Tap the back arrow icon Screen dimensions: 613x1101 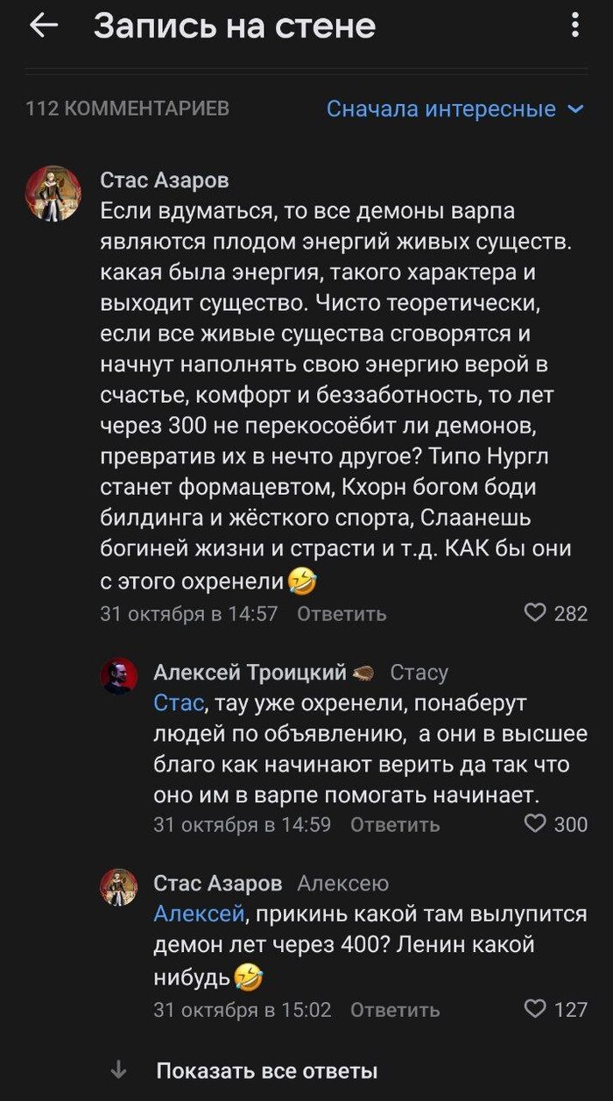43,26
